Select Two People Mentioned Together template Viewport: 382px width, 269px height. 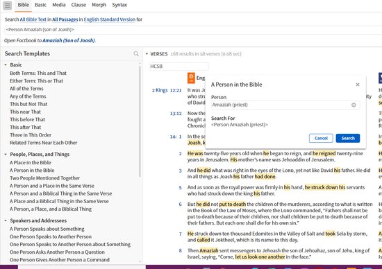[44, 178]
